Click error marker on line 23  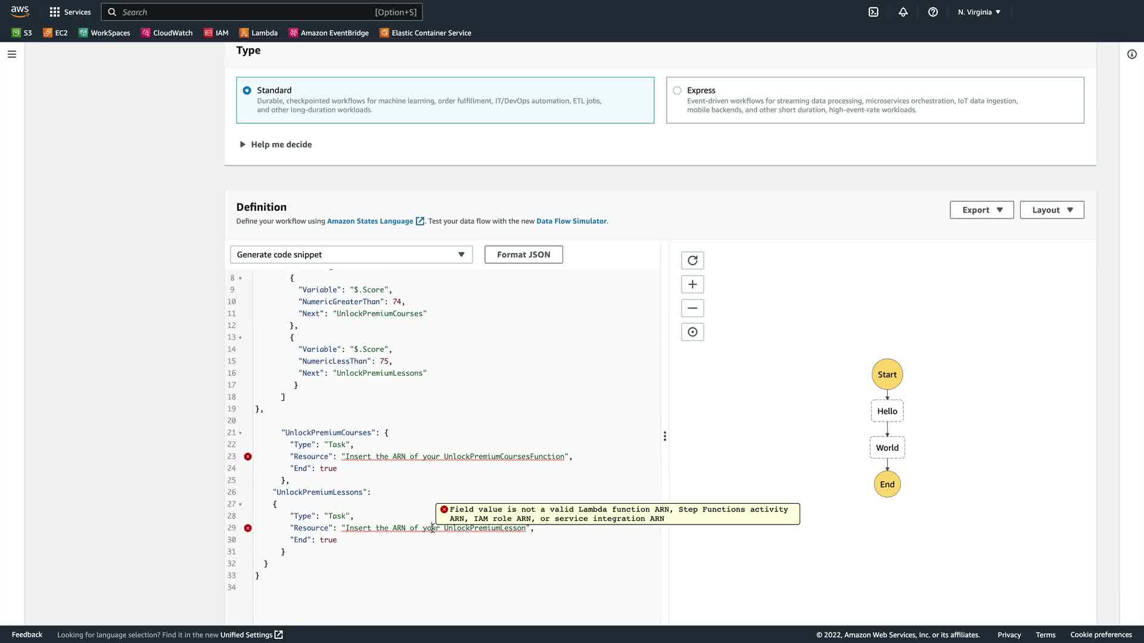tap(248, 457)
